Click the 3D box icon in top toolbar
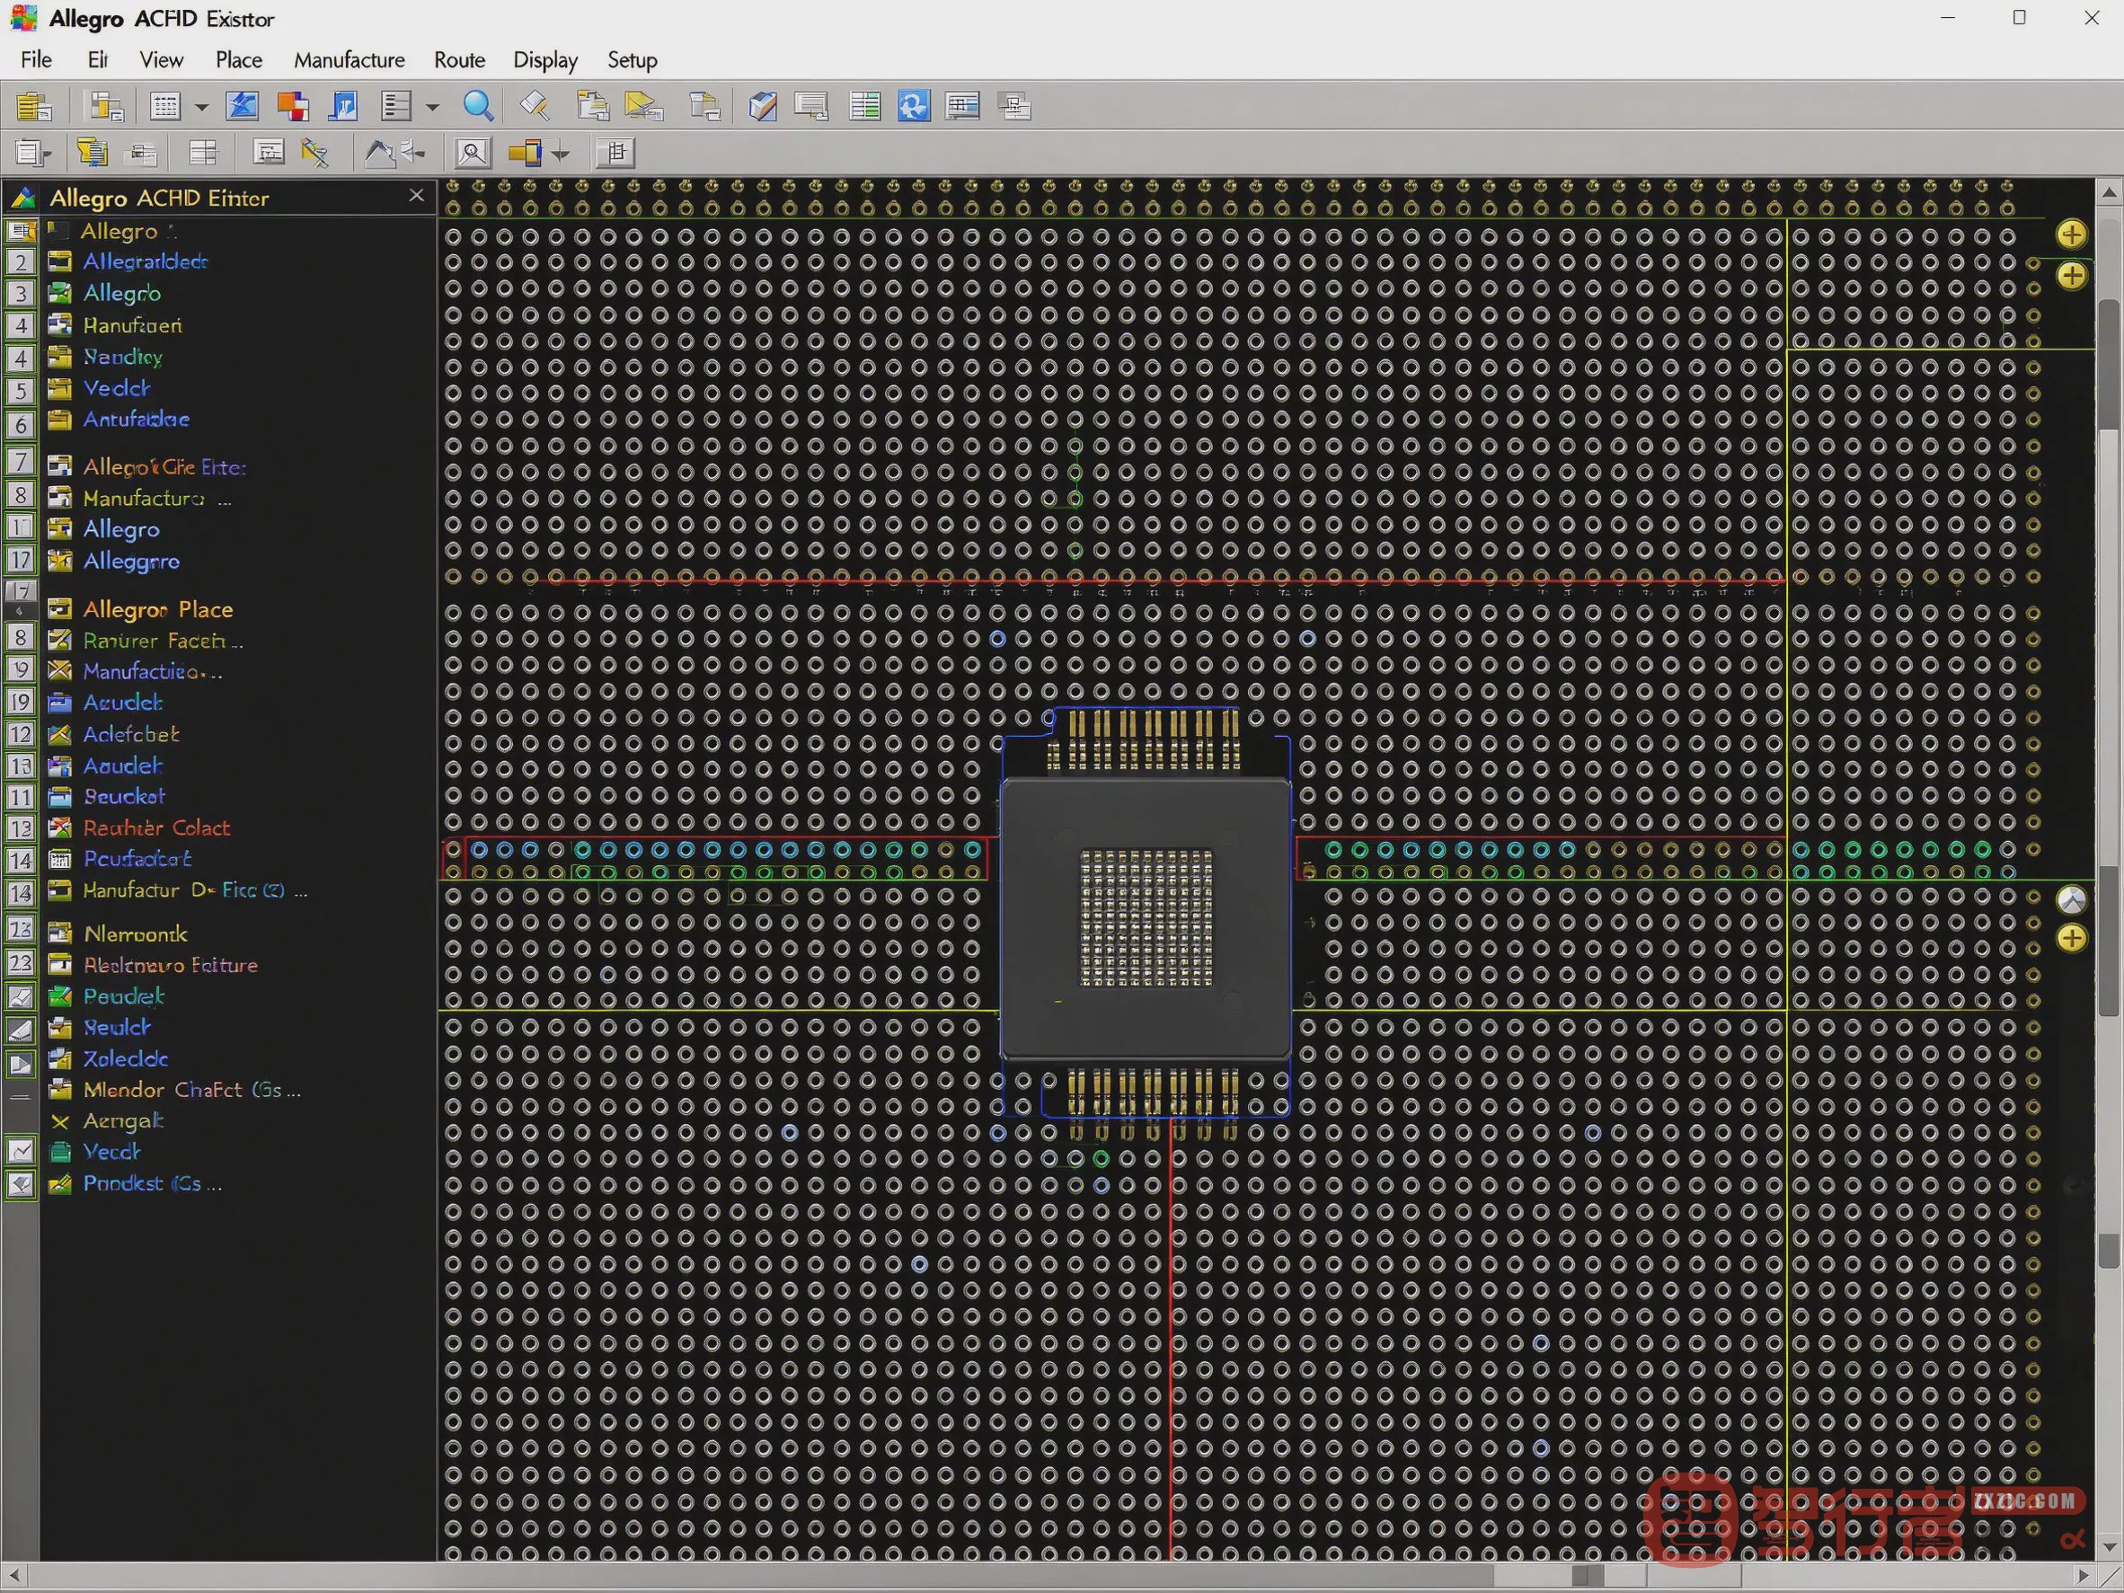Screen dimensions: 2124x1593 tap(763, 106)
